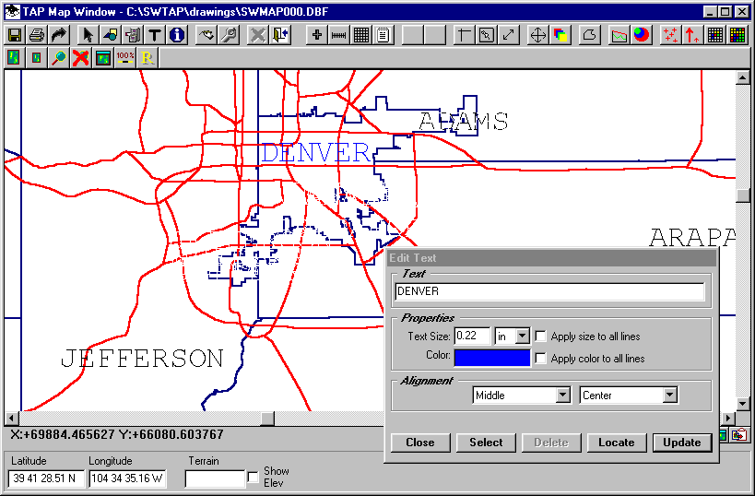This screenshot has height=496, width=755.
Task: Select the black arrow pointer tool
Action: coord(88,35)
